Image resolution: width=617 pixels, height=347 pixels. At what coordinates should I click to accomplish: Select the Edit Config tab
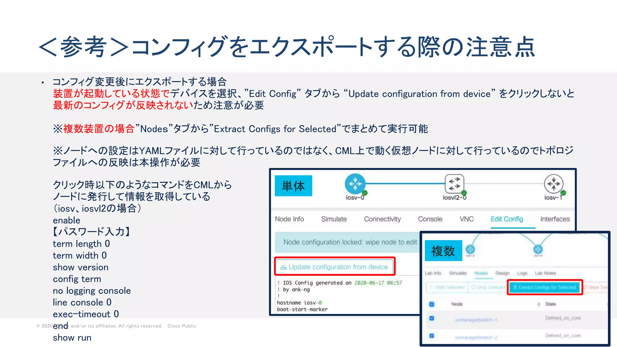[507, 219]
